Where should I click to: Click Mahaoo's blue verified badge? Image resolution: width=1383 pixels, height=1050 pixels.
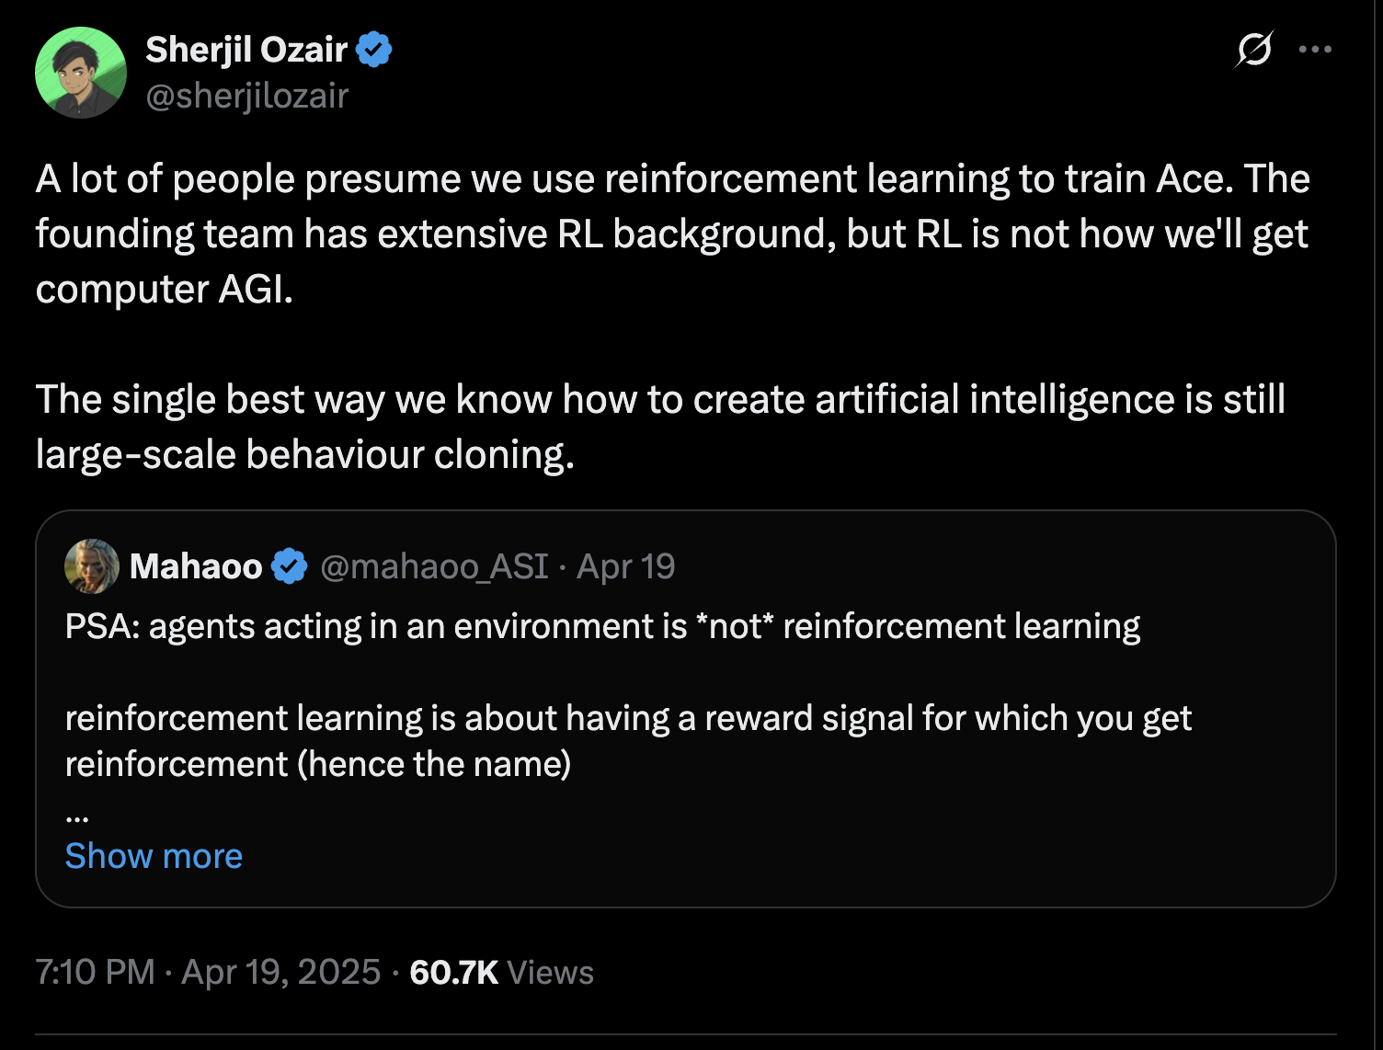tap(290, 566)
